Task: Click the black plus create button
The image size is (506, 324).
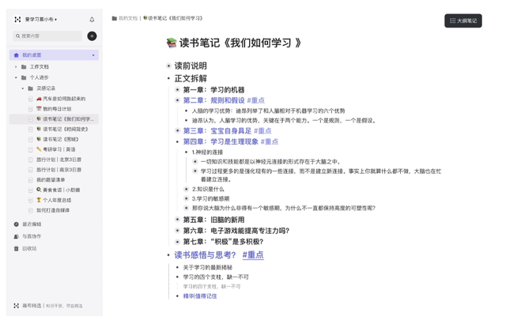Action: (92, 36)
